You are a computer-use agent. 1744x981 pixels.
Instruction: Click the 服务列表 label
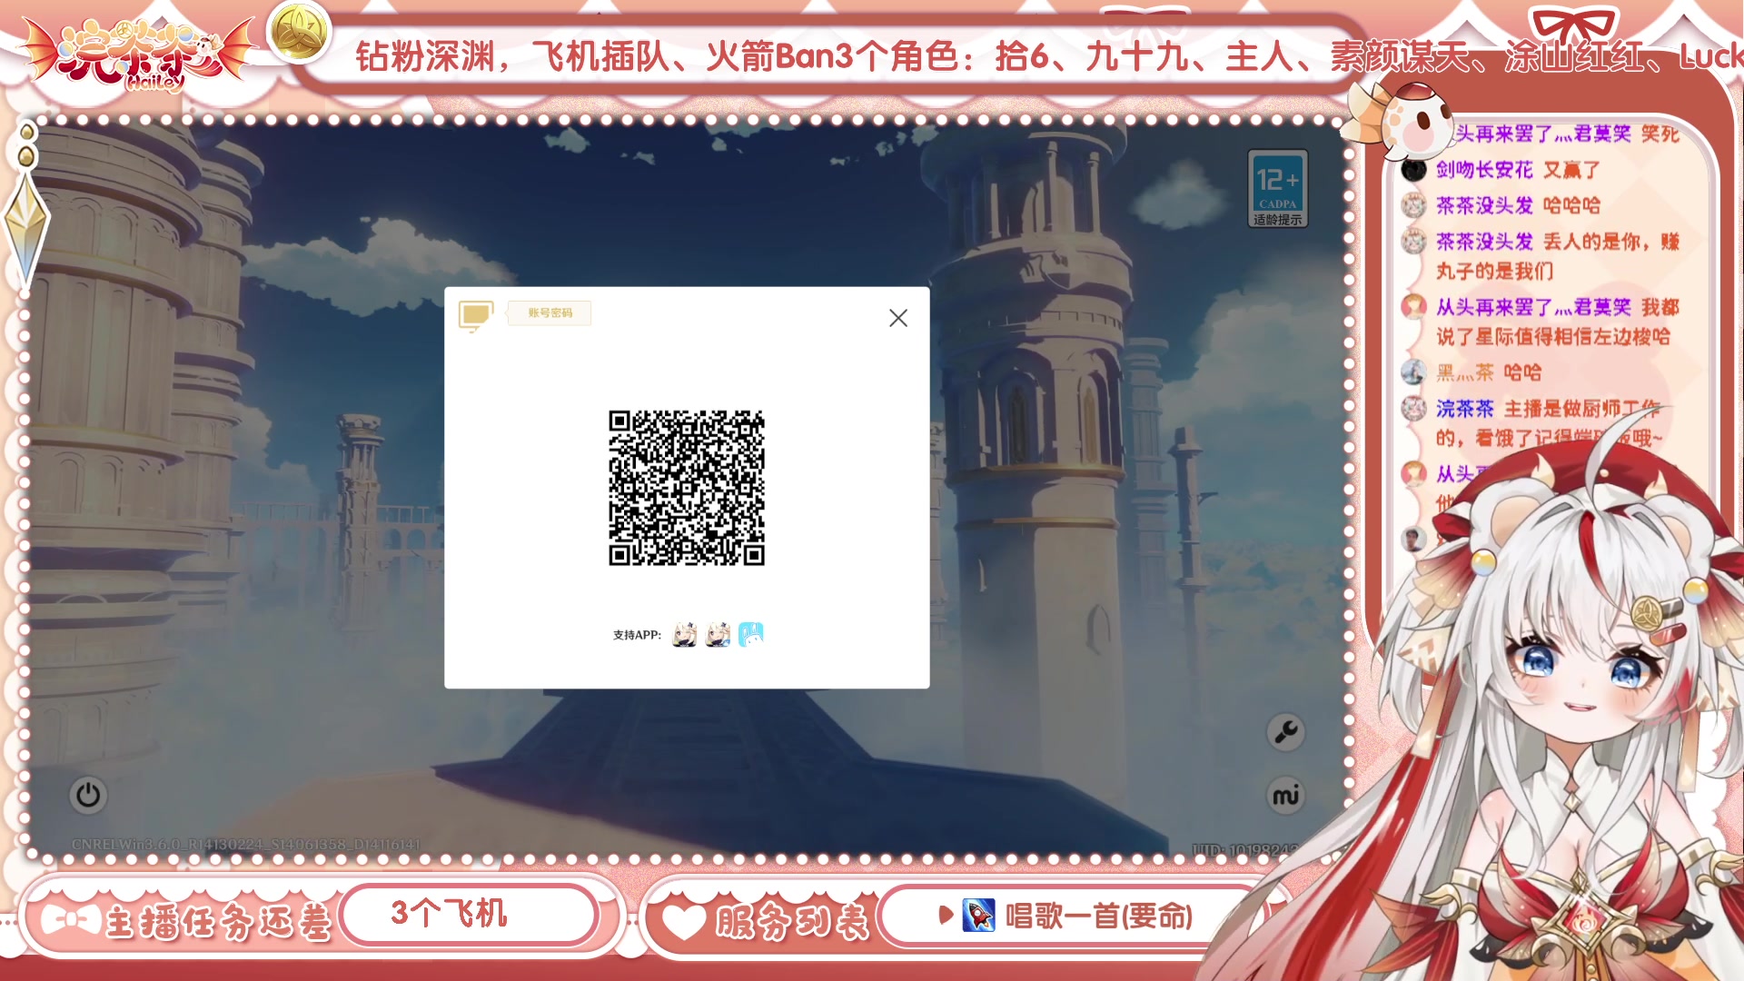click(791, 921)
